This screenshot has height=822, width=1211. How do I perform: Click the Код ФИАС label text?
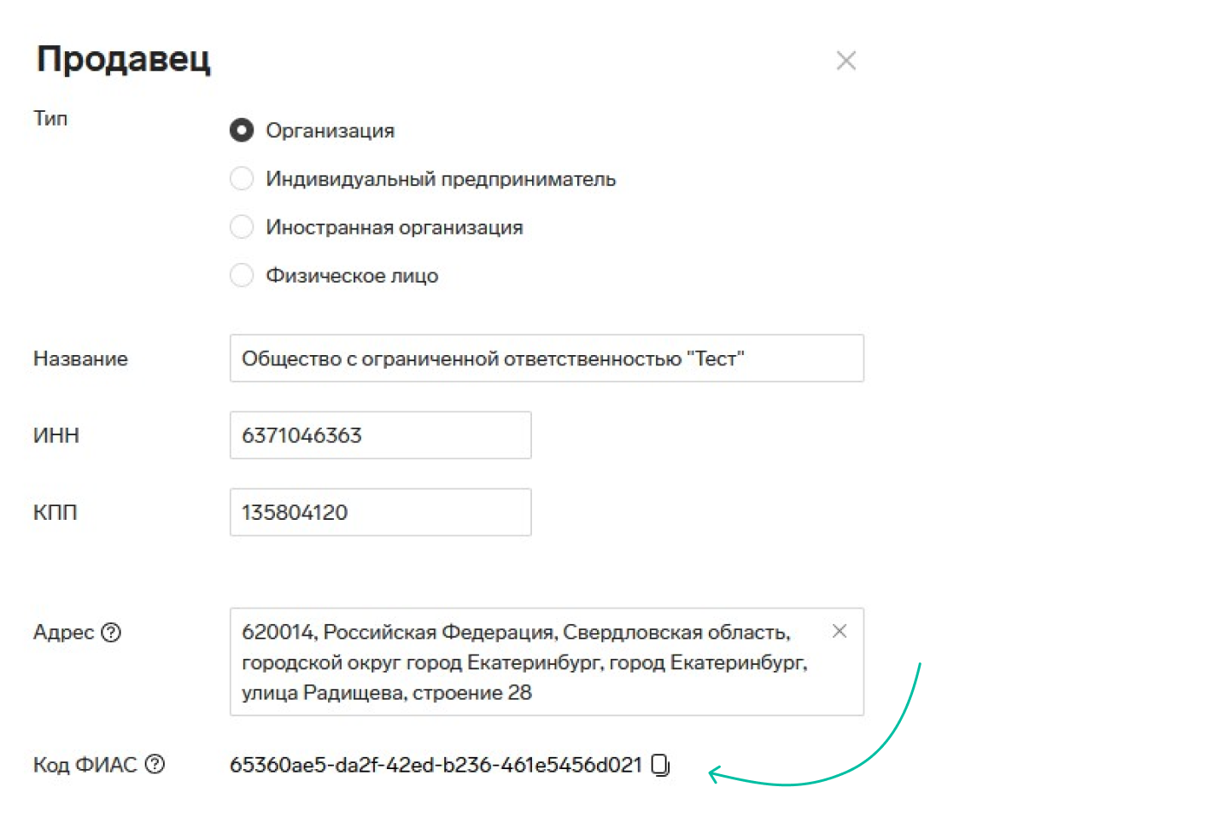tap(85, 765)
